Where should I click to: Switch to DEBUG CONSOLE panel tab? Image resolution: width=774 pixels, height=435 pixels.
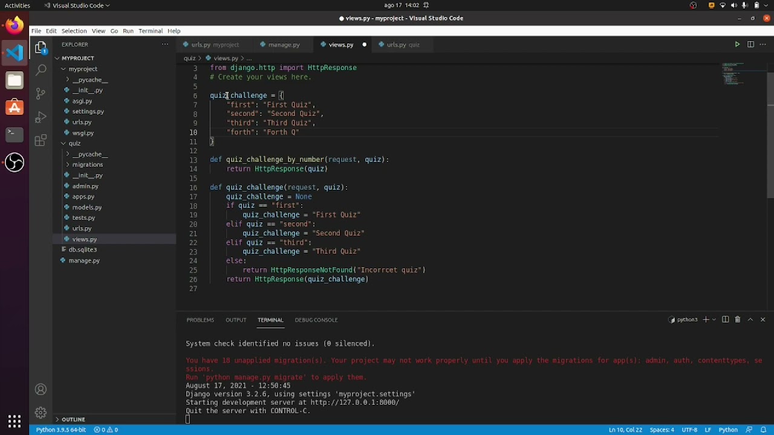316,320
